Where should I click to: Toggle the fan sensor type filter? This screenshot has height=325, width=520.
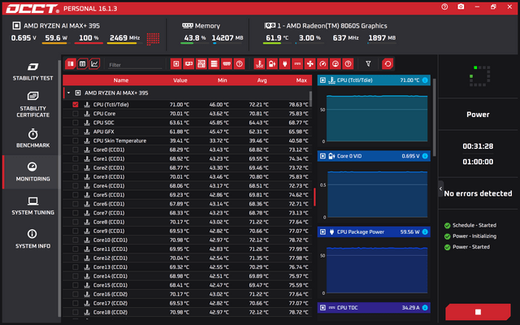coord(310,63)
